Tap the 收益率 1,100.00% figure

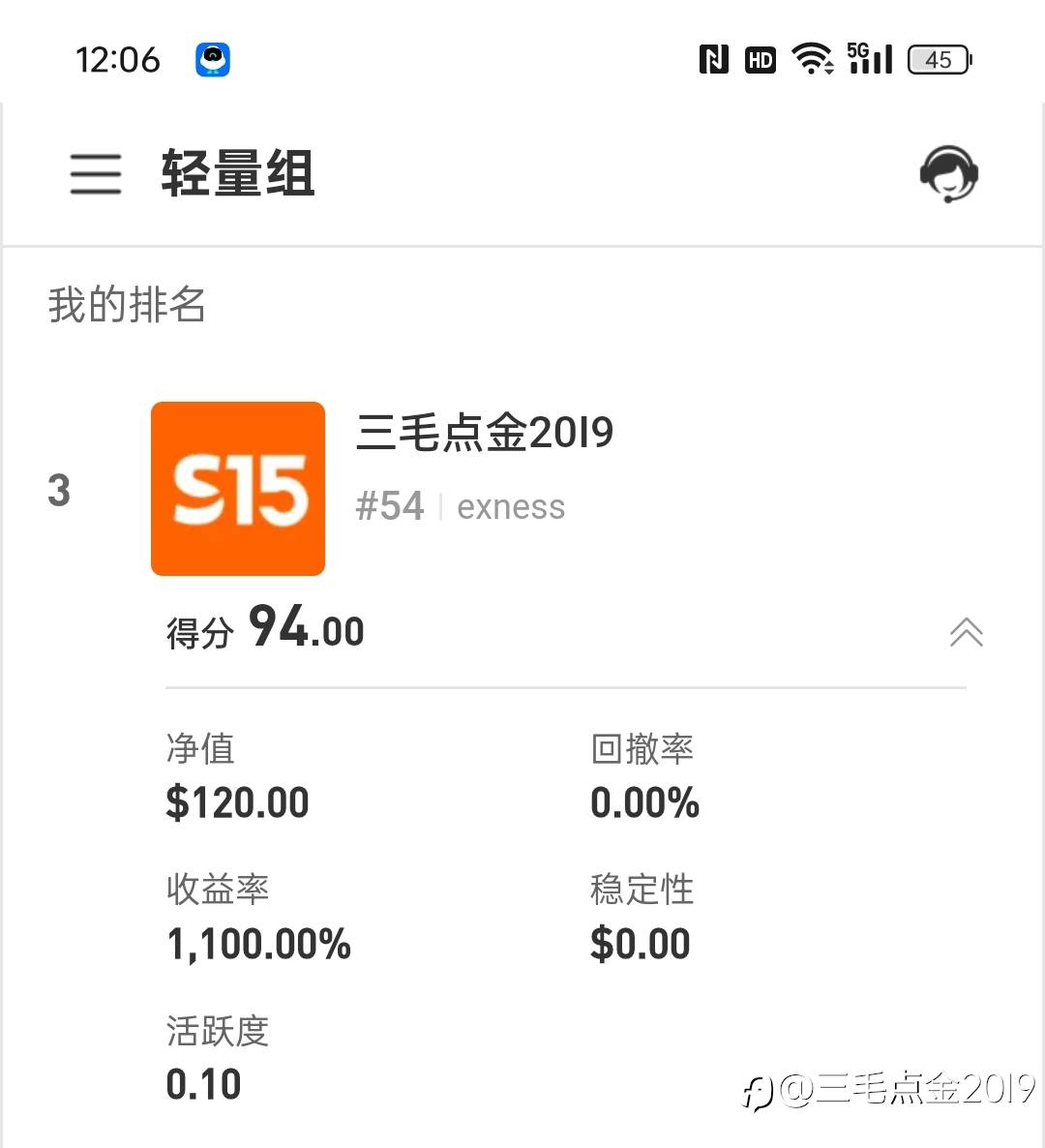pos(258,944)
